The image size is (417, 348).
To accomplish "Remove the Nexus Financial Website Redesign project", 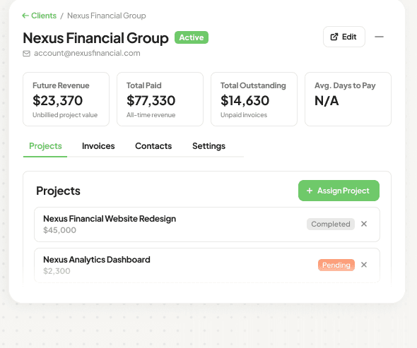I will coord(364,224).
